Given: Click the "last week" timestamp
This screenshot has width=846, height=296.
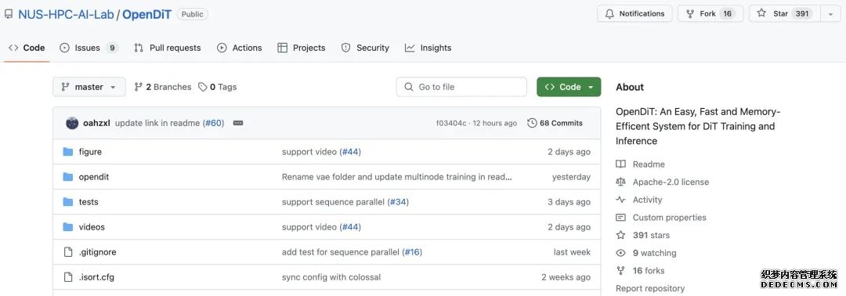Looking at the screenshot, I should click(x=572, y=252).
